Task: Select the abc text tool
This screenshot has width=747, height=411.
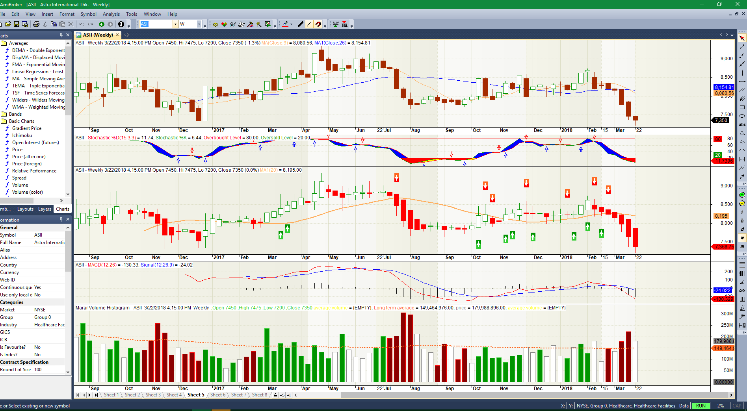Action: point(742,125)
